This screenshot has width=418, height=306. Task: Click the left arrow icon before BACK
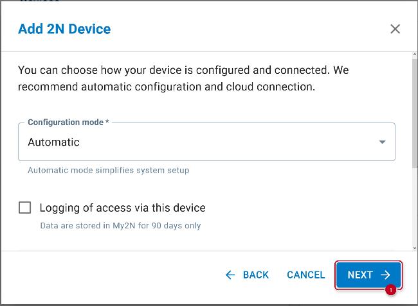pyautogui.click(x=230, y=275)
